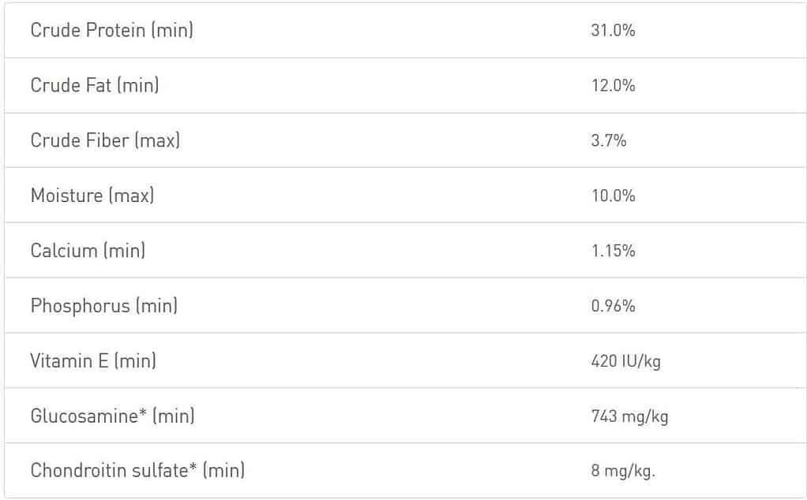This screenshot has height=500, width=807.
Task: Click the 31.0% protein value
Action: coord(613,30)
